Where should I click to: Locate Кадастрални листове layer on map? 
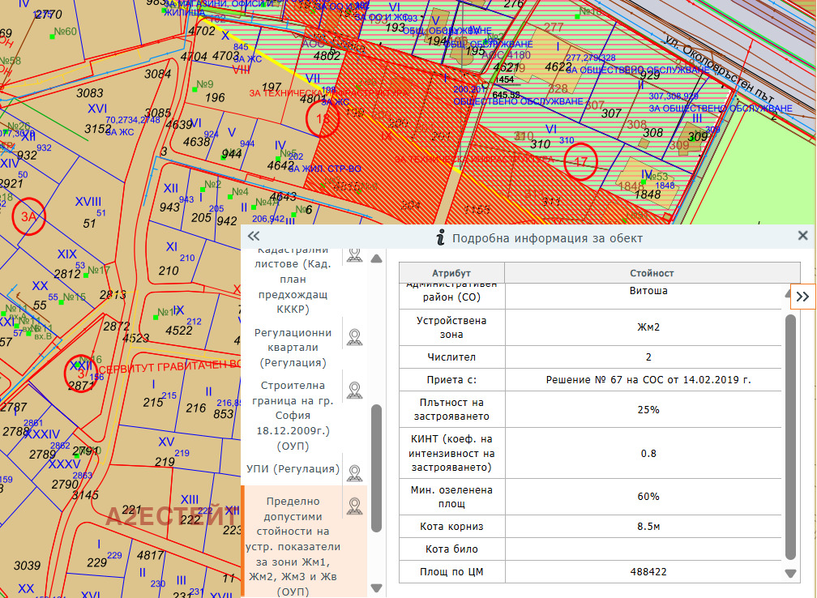click(x=354, y=254)
